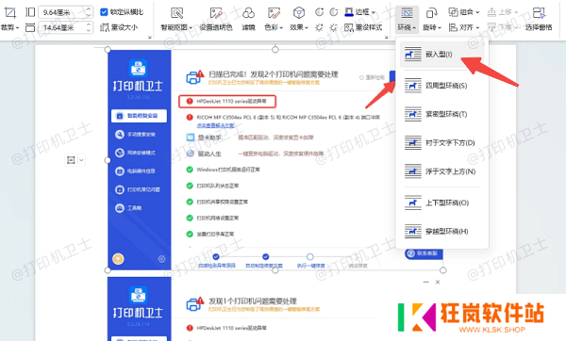Click the increase contrast icon
This screenshot has height=341, width=566.
coord(319,12)
